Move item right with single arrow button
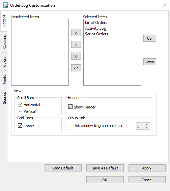The height and width of the screenshot is (191, 170). pyautogui.click(x=76, y=33)
